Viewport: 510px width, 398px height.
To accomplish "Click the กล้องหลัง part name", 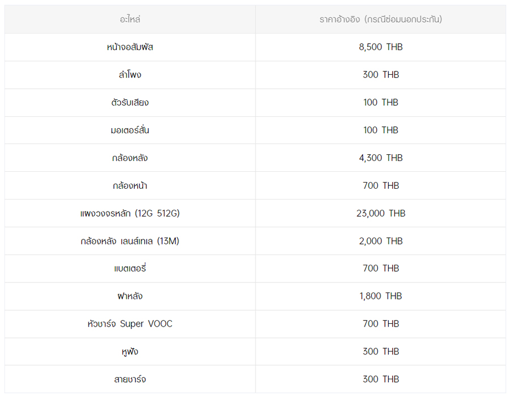I will click(x=130, y=158).
